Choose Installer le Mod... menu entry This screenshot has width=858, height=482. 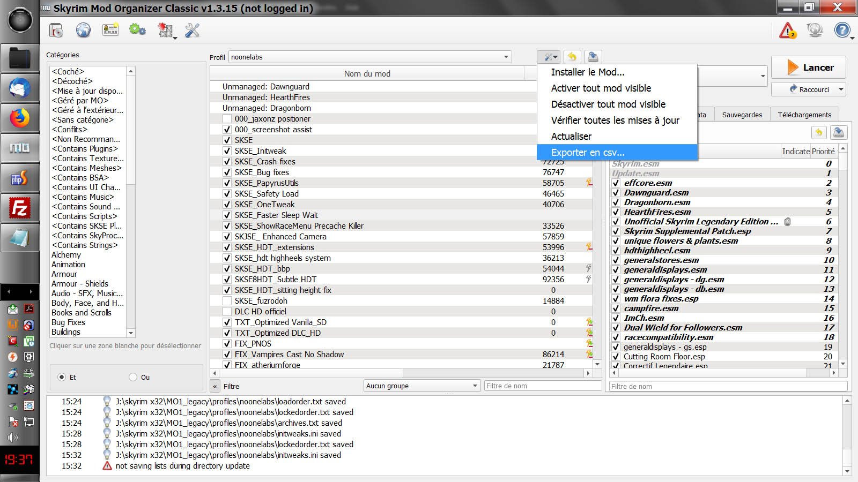click(x=617, y=72)
